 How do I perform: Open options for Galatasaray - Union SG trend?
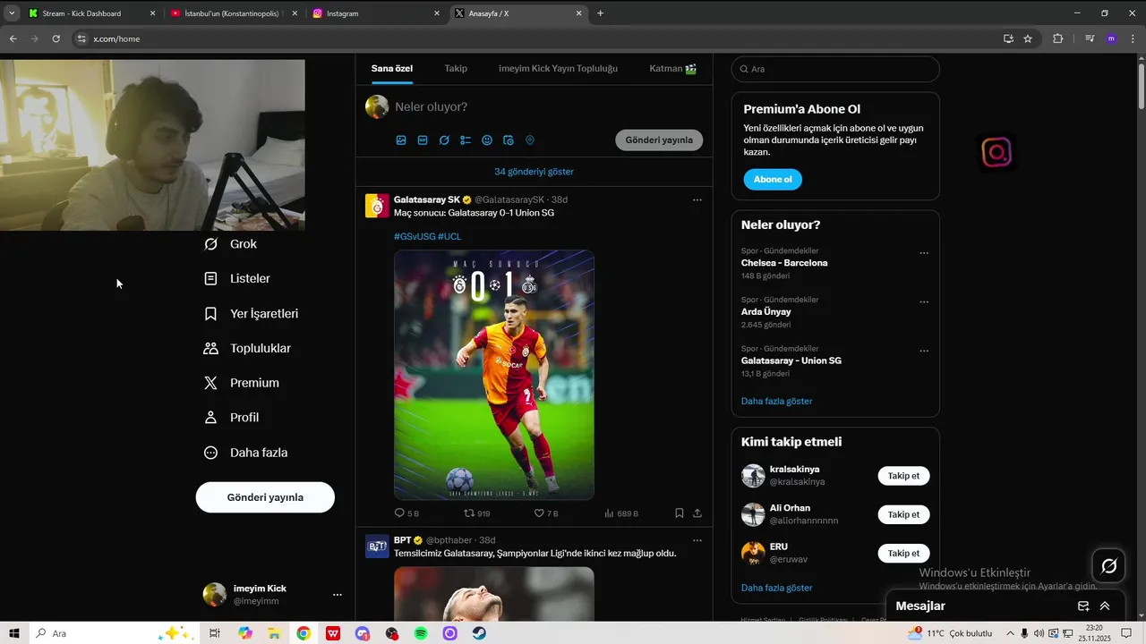[924, 351]
